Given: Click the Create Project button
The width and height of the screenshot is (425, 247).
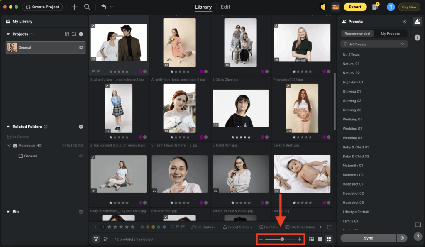Looking at the screenshot, I should [x=42, y=7].
